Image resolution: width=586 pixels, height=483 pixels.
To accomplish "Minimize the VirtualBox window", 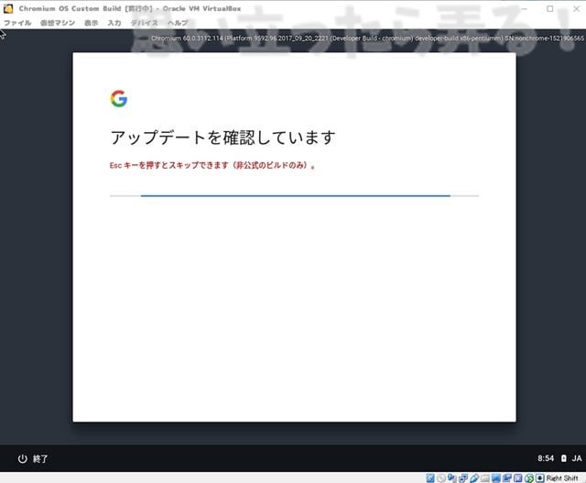I will point(524,8).
